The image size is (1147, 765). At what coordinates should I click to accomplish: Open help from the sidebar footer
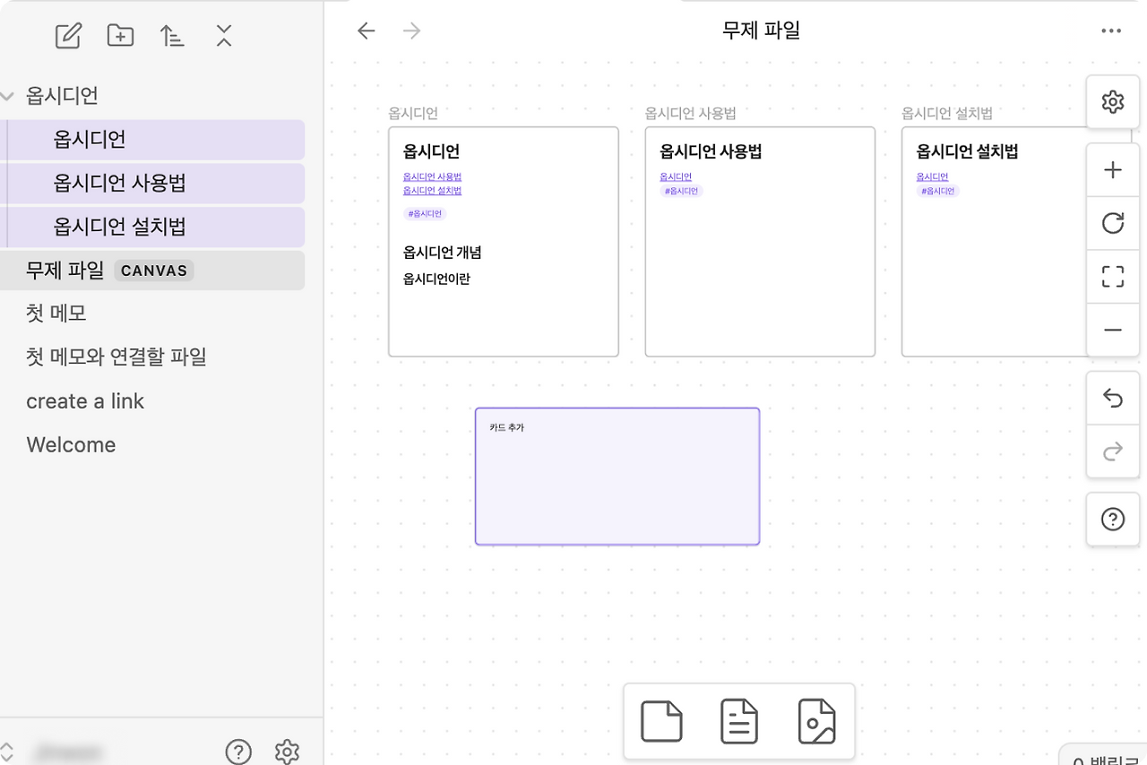click(x=238, y=752)
